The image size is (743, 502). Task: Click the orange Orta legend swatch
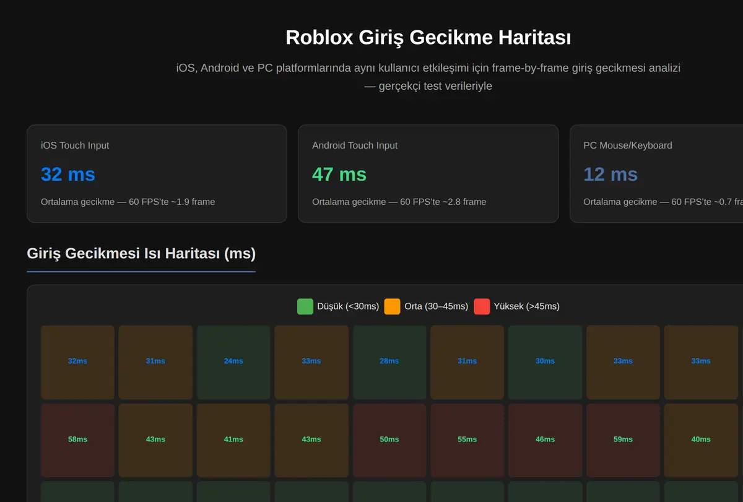393,306
